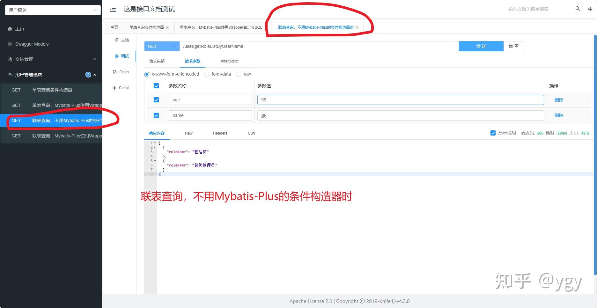Select the 调试 debug bug icon
Viewport: 597px width, 308px height.
click(117, 56)
